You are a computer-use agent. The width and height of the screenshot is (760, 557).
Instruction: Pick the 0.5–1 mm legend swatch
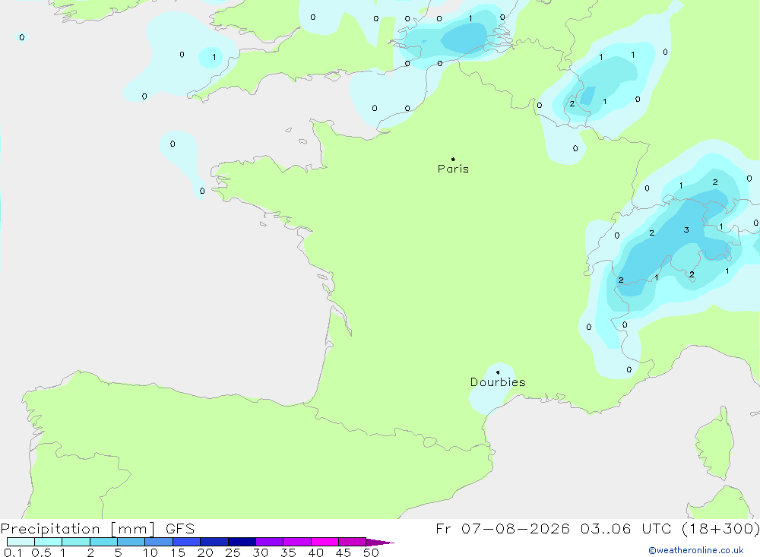tap(49, 542)
